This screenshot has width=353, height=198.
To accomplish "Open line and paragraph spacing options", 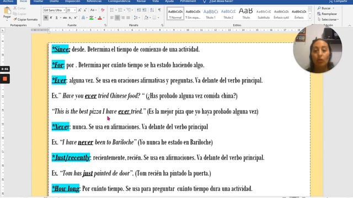I will click(x=136, y=18).
